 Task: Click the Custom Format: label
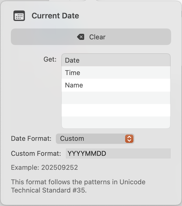[36, 153]
